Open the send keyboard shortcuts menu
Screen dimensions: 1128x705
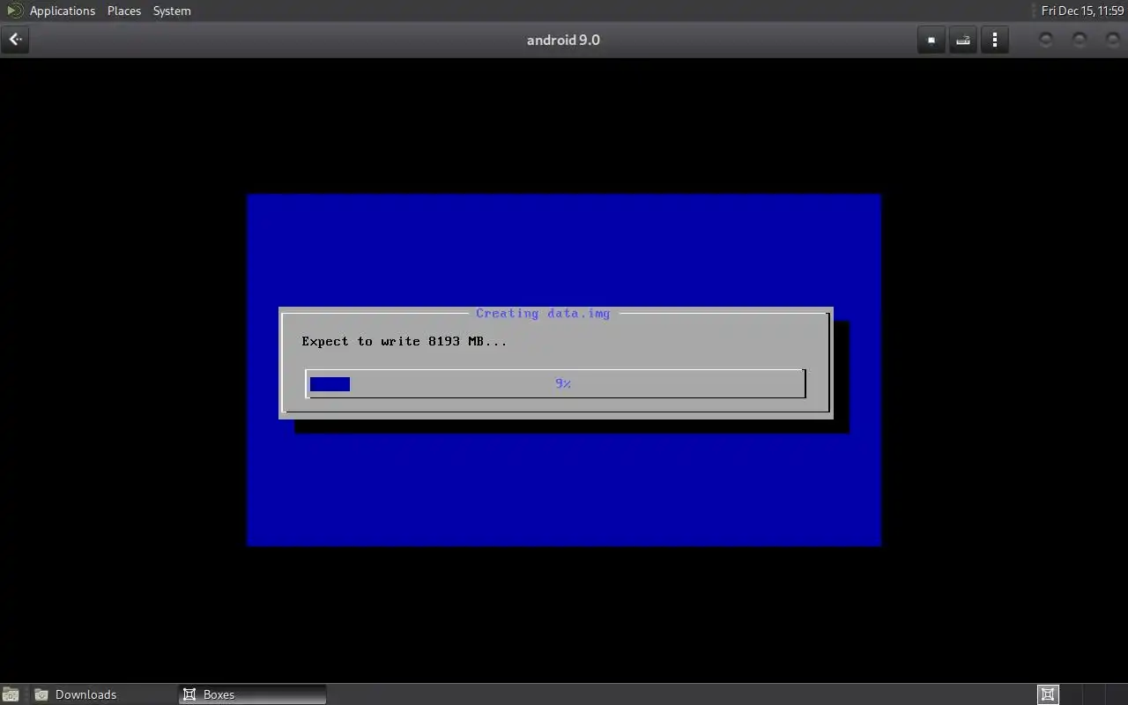click(963, 40)
